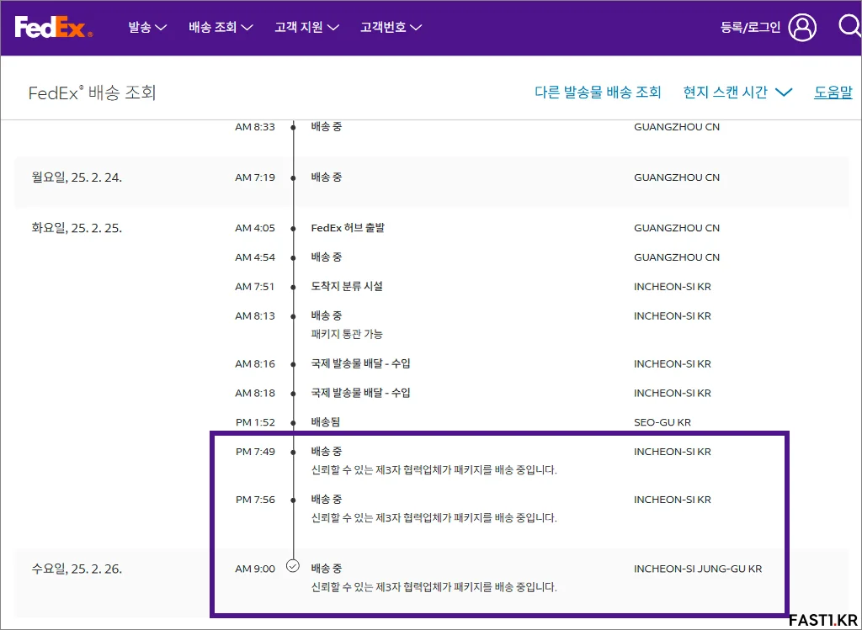Image resolution: width=862 pixels, height=630 pixels.
Task: Click GUANGZHOU CN in the AM 4:05 row
Action: pyautogui.click(x=677, y=228)
